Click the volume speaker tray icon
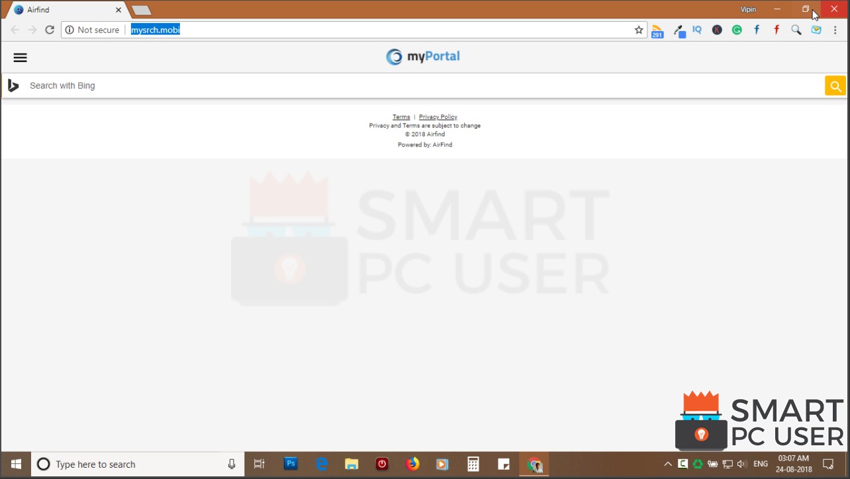This screenshot has width=850, height=479. coord(742,464)
